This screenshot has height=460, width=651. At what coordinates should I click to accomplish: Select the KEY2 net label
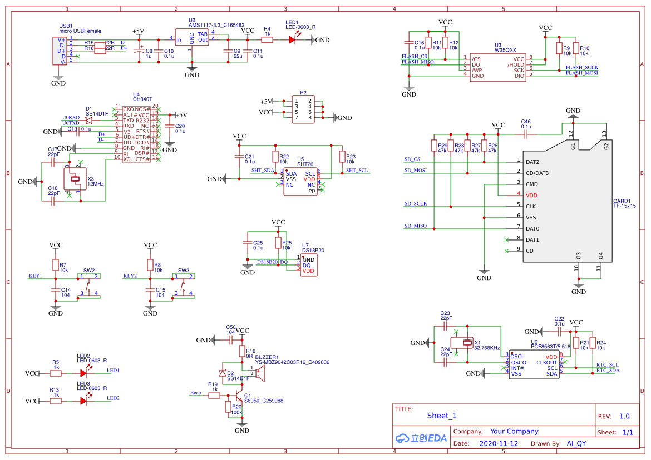(x=130, y=276)
